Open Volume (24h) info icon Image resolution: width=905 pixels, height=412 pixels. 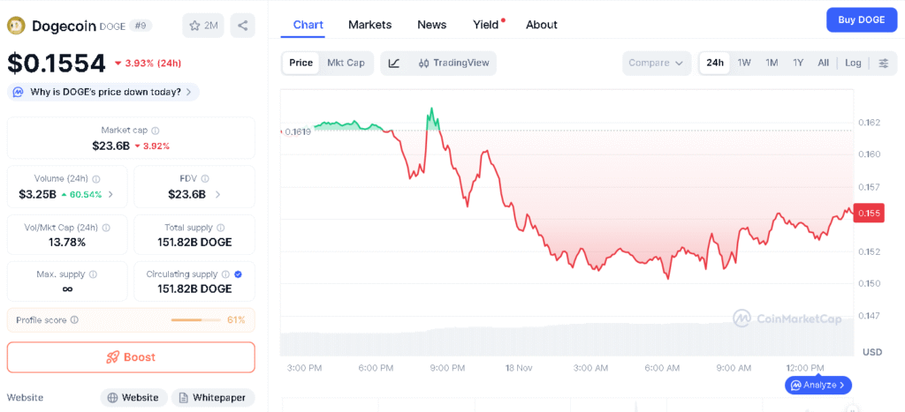[96, 179]
